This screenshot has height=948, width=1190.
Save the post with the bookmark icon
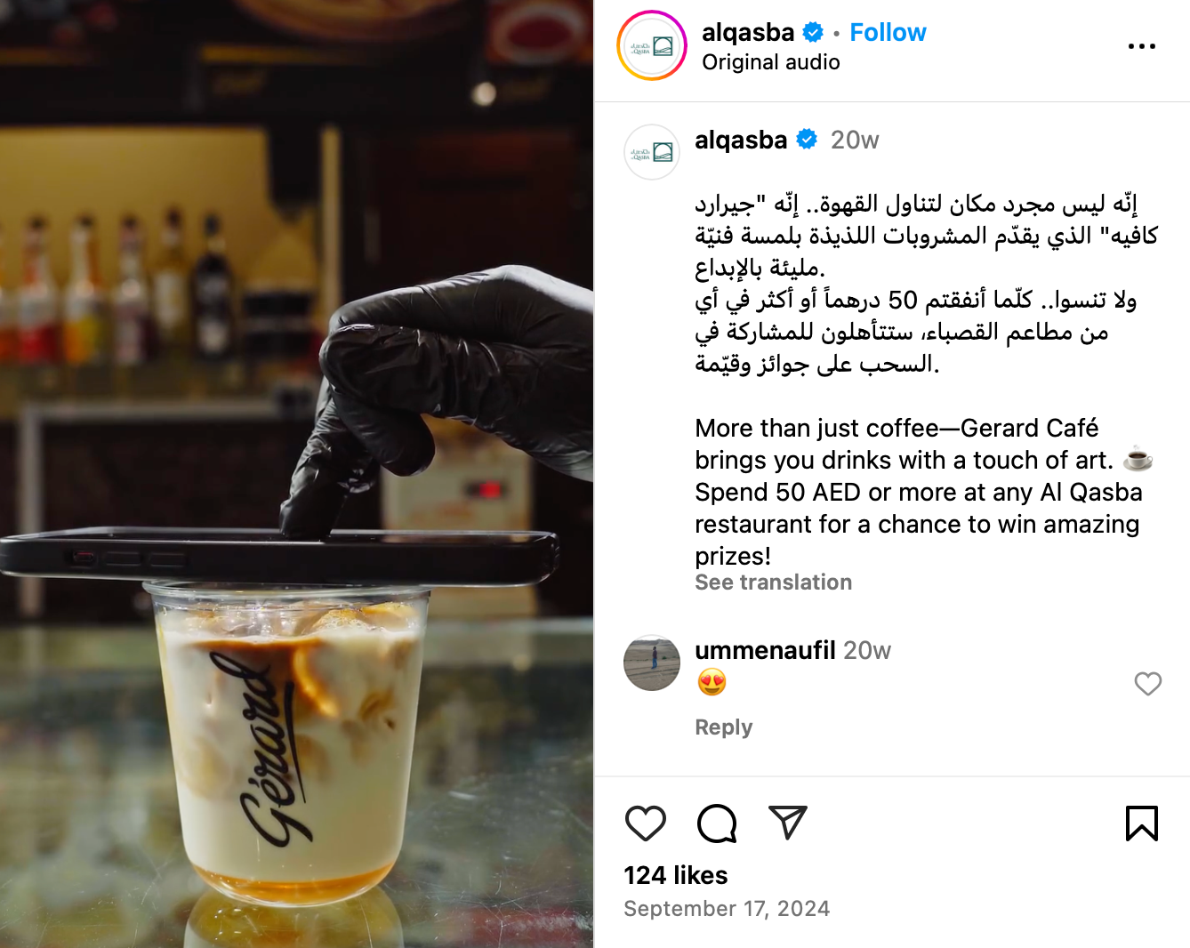(x=1142, y=823)
